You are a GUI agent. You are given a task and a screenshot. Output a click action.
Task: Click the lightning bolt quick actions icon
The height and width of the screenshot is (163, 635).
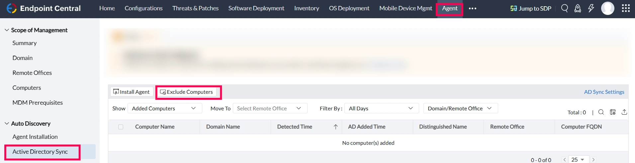[x=591, y=8]
